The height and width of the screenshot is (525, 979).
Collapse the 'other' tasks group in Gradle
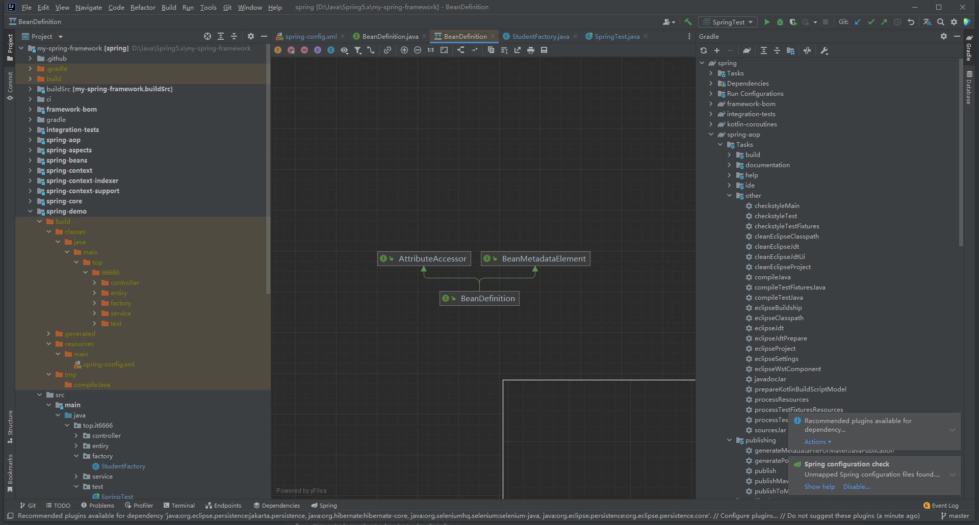729,196
